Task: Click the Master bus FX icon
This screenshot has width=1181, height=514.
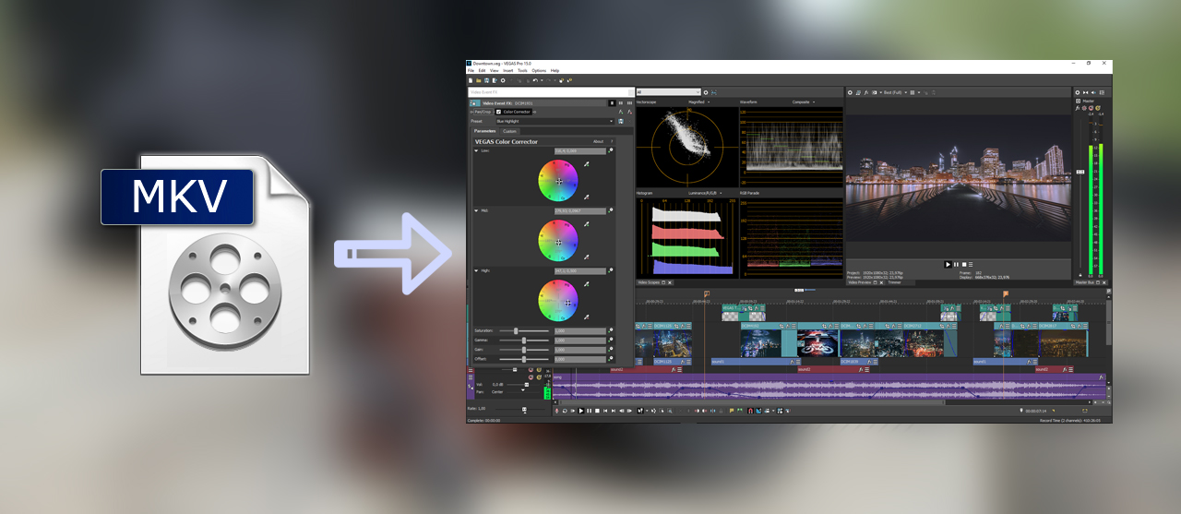Action: (x=1077, y=109)
